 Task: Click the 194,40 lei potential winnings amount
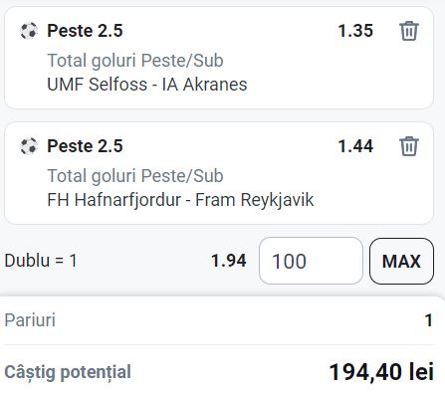click(381, 372)
